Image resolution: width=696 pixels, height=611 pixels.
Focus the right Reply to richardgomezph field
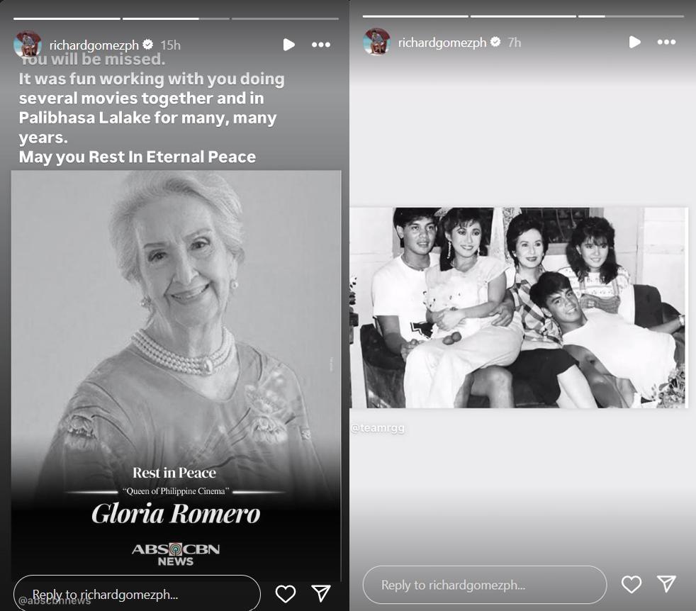pyautogui.click(x=485, y=585)
